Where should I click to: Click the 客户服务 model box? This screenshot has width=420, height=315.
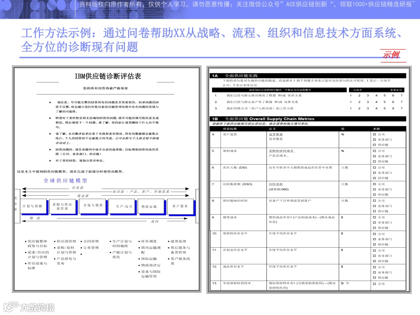(x=180, y=206)
